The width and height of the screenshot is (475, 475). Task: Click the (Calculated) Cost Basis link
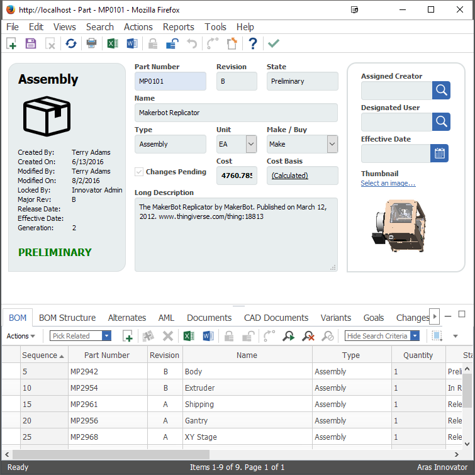(289, 176)
